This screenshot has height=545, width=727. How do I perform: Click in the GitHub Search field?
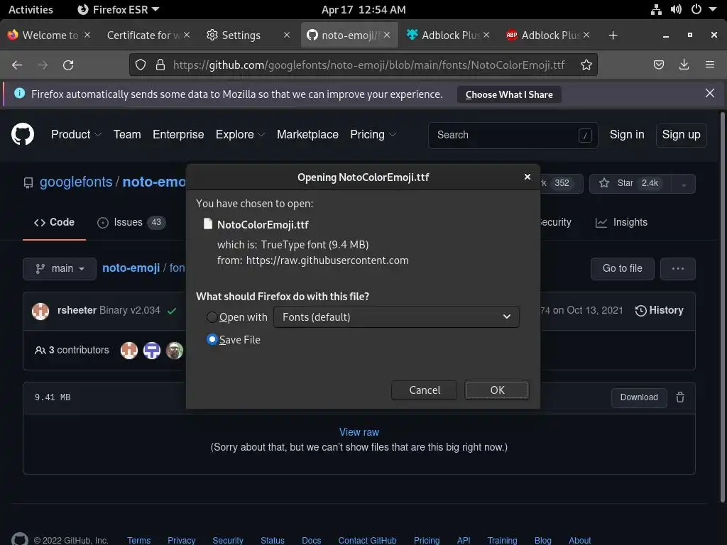point(513,135)
